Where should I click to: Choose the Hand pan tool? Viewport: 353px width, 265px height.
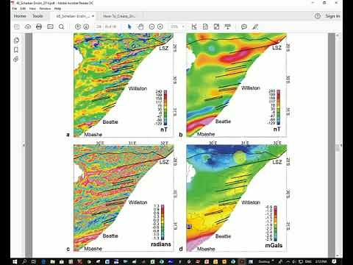point(140,26)
